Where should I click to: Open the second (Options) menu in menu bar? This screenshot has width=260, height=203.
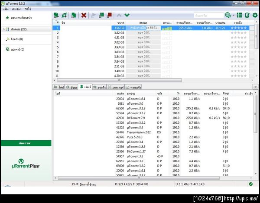[16, 9]
